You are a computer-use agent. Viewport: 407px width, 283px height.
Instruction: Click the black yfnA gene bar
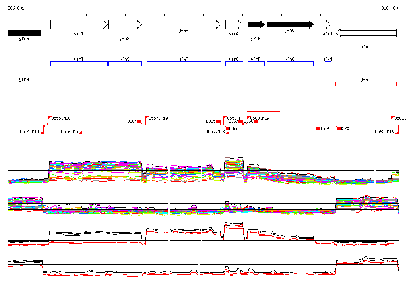click(x=25, y=33)
